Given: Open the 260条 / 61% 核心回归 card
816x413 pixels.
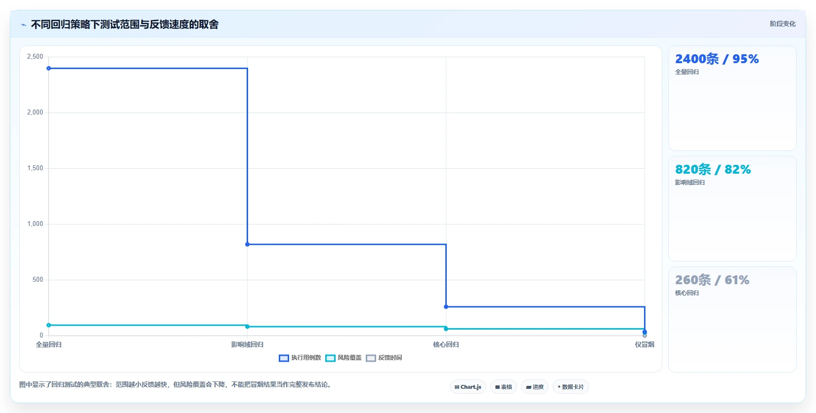Looking at the screenshot, I should click(732, 319).
